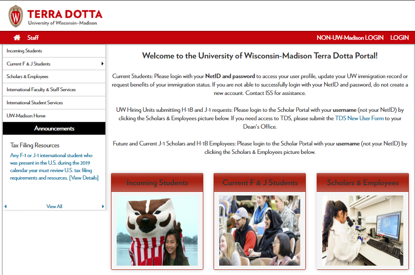This screenshot has width=415, height=275.
Task: Open the TDS New User Form link
Action: [359, 118]
